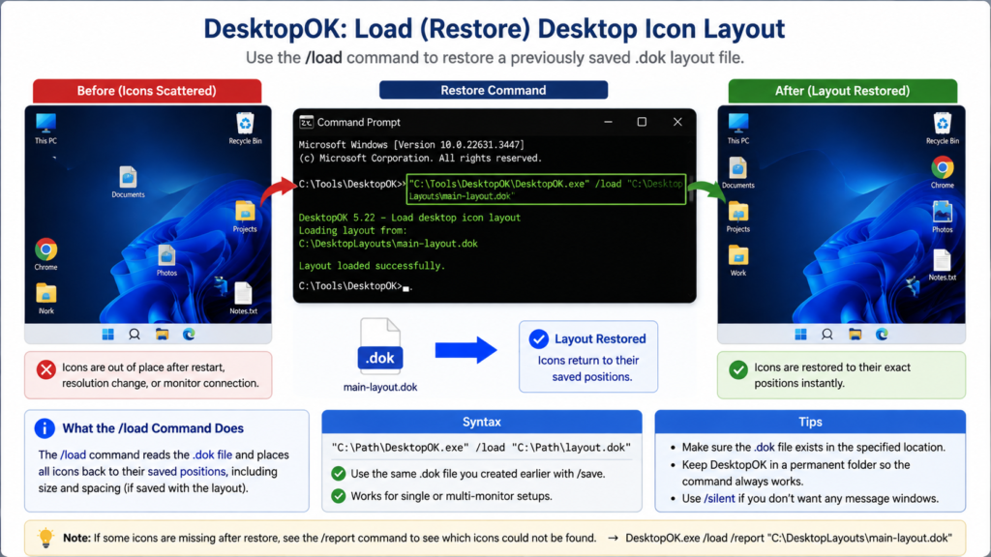Click the '/load' link in description text
991x557 pixels.
tap(74, 454)
